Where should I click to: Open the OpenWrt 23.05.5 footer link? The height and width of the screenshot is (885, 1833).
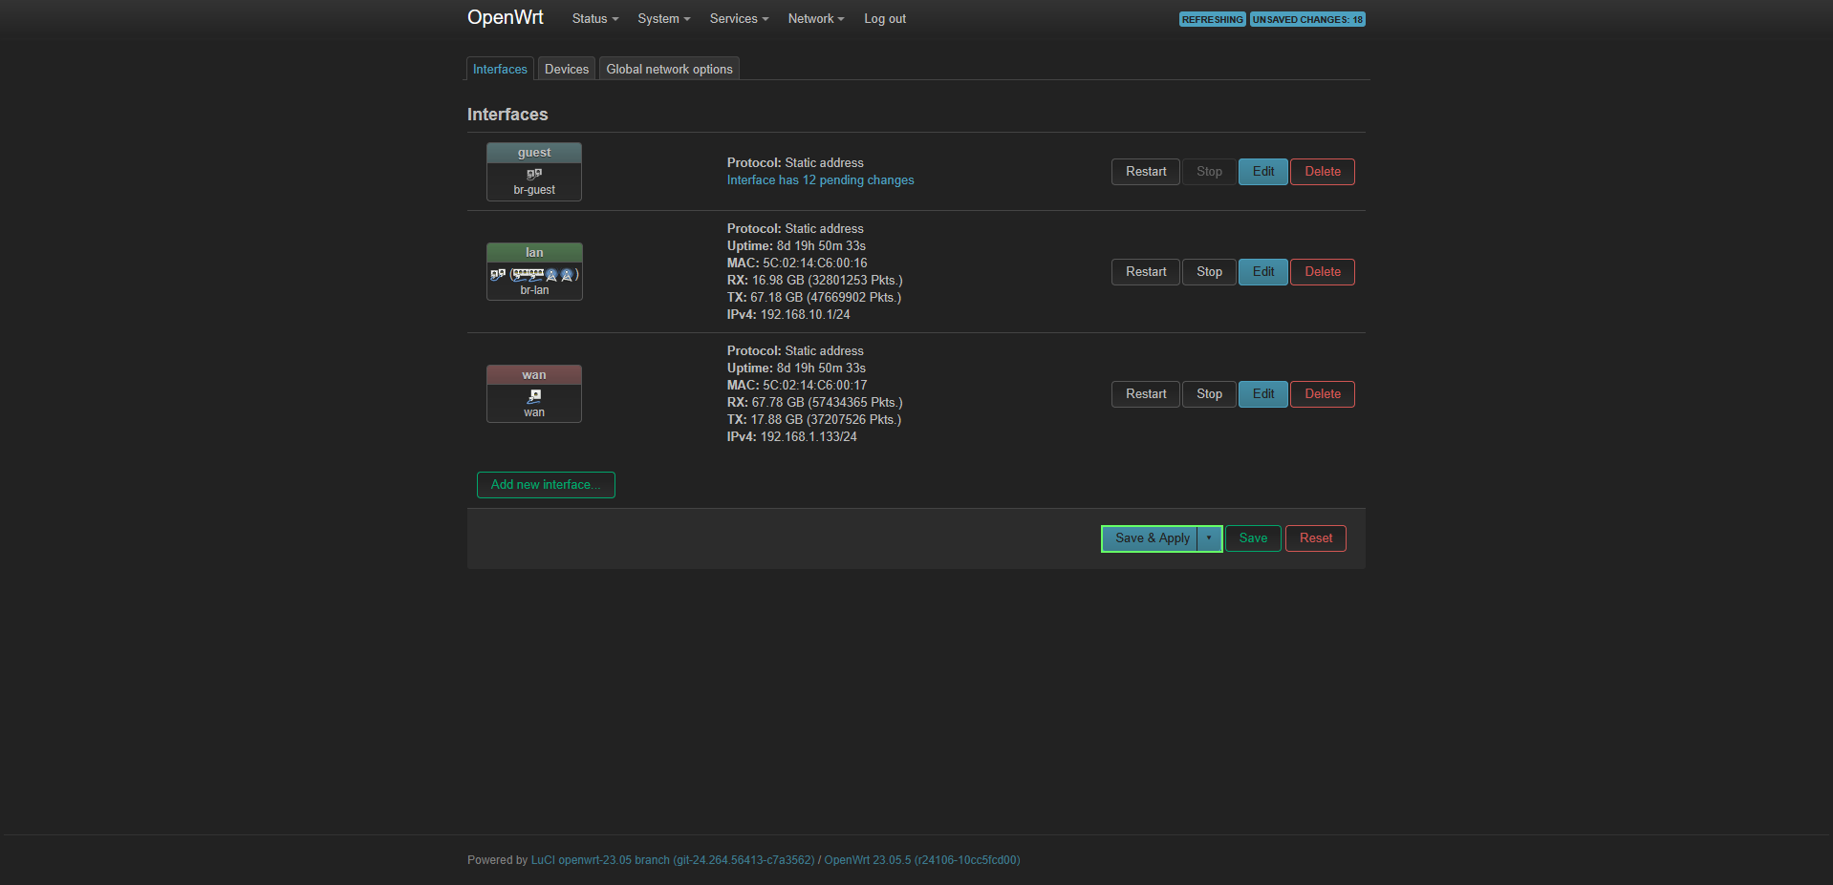pos(922,860)
